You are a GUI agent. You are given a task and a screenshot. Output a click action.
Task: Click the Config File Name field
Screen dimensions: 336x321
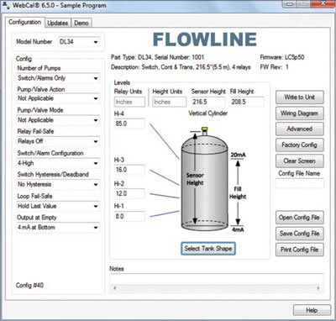(300, 183)
